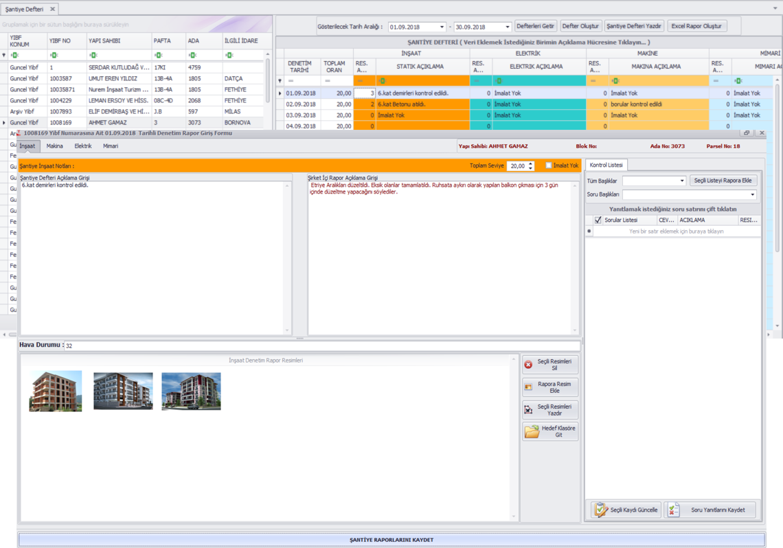Expand the Soru Başlıkları combo box
This screenshot has height=548, width=783.
coord(752,194)
